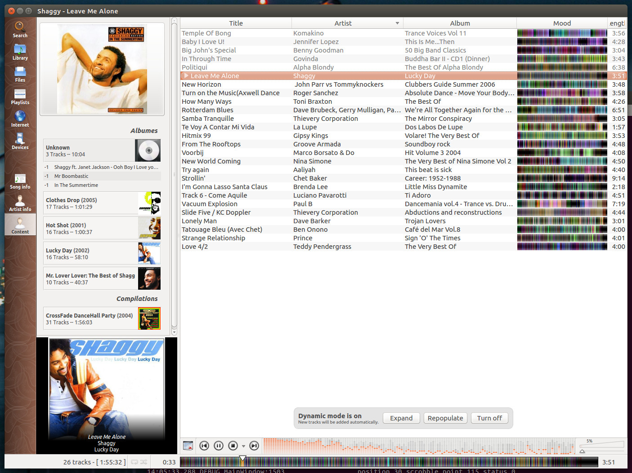
Task: Click the clear playlist icon
Action: click(188, 446)
